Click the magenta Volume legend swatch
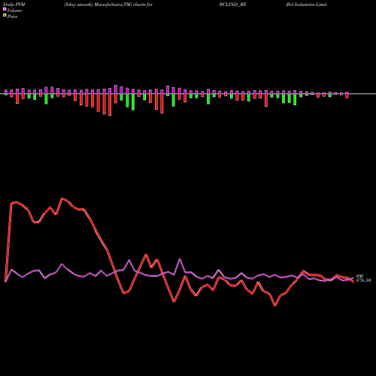 coord(5,9)
